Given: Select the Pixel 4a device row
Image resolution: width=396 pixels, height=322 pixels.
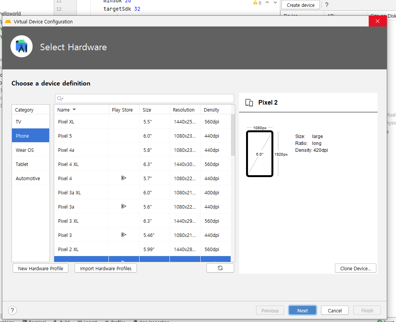Looking at the screenshot, I should click(142, 150).
